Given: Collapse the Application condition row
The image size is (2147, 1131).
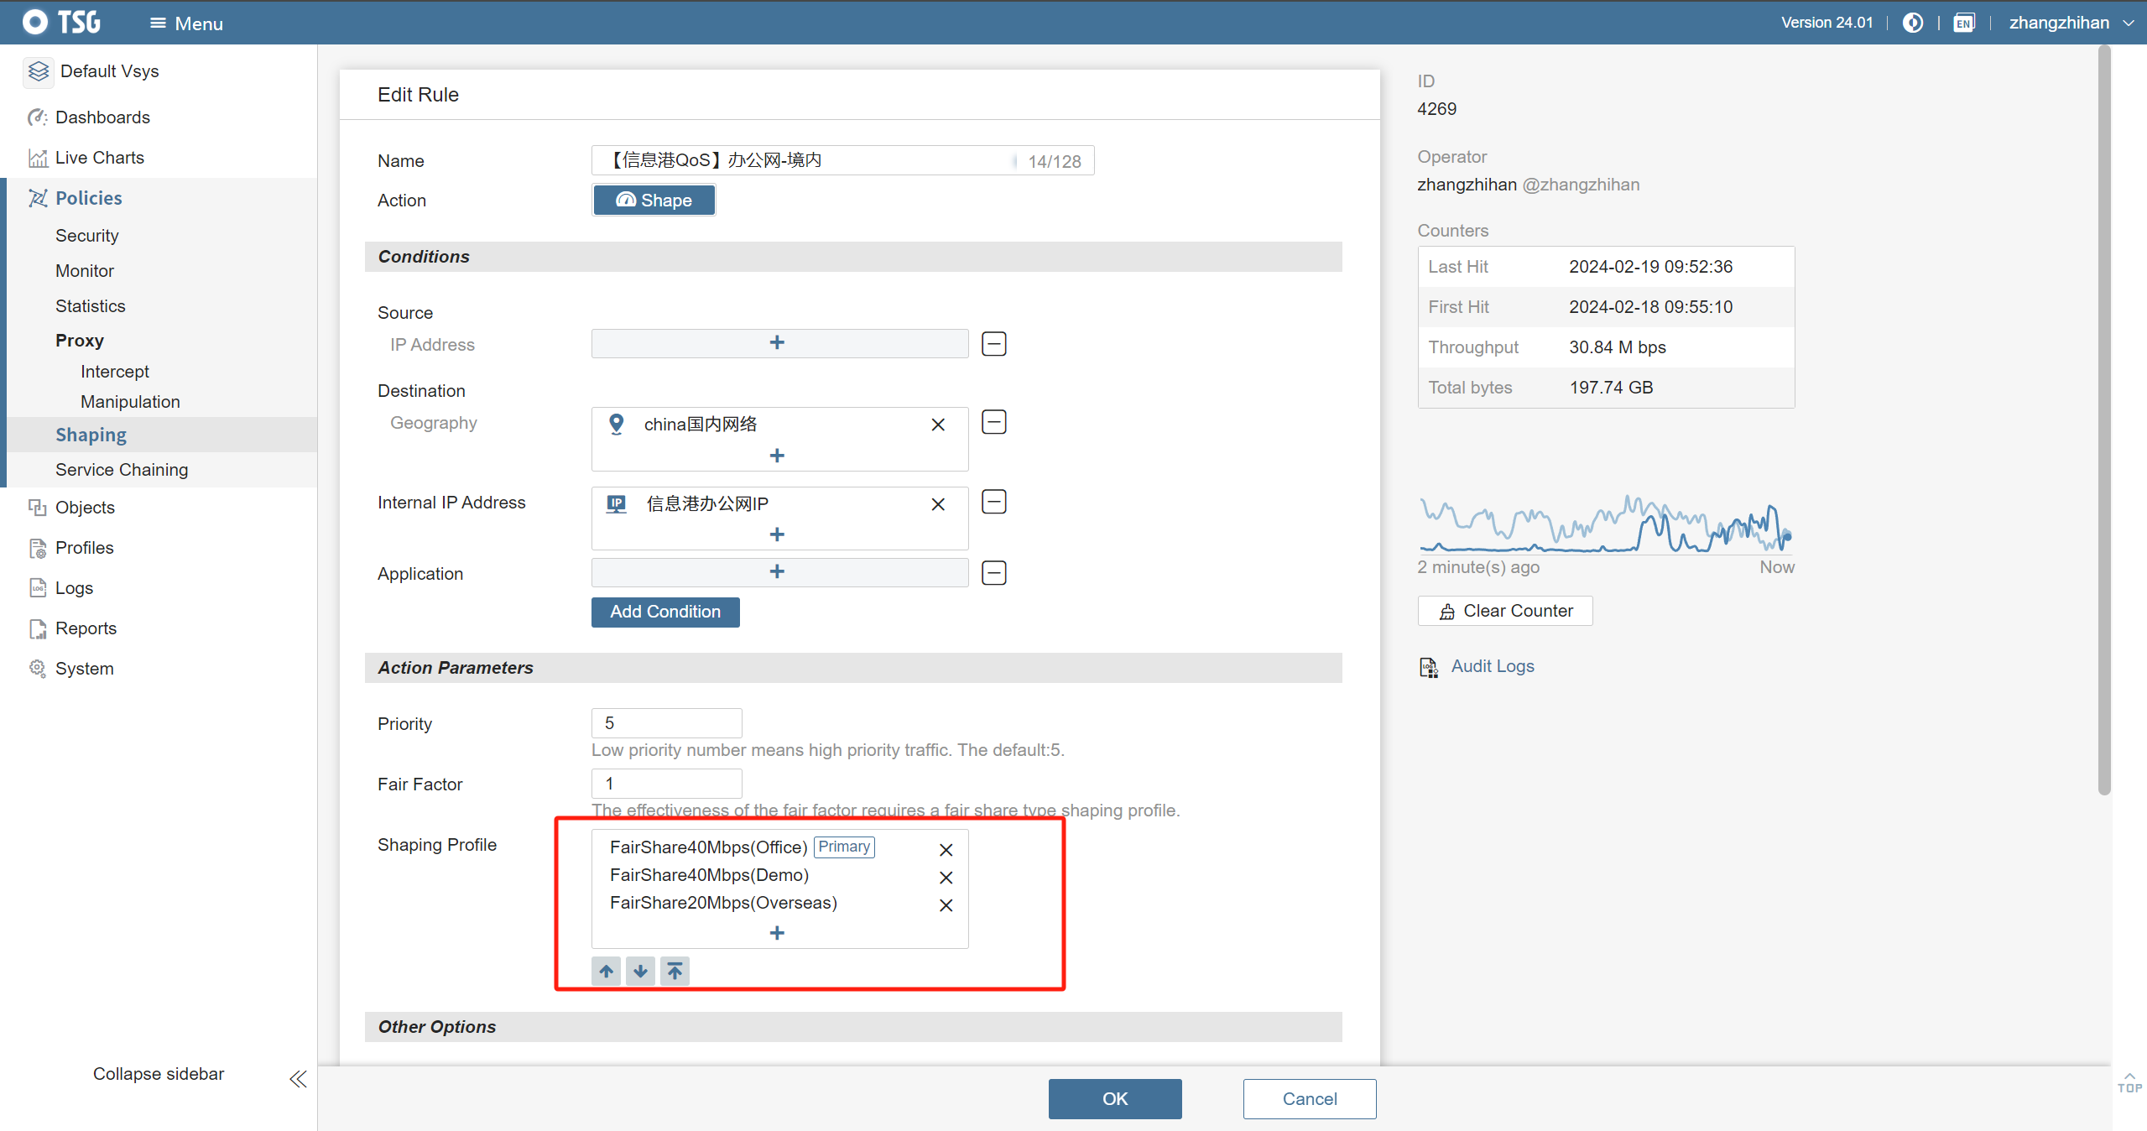Looking at the screenshot, I should [993, 573].
